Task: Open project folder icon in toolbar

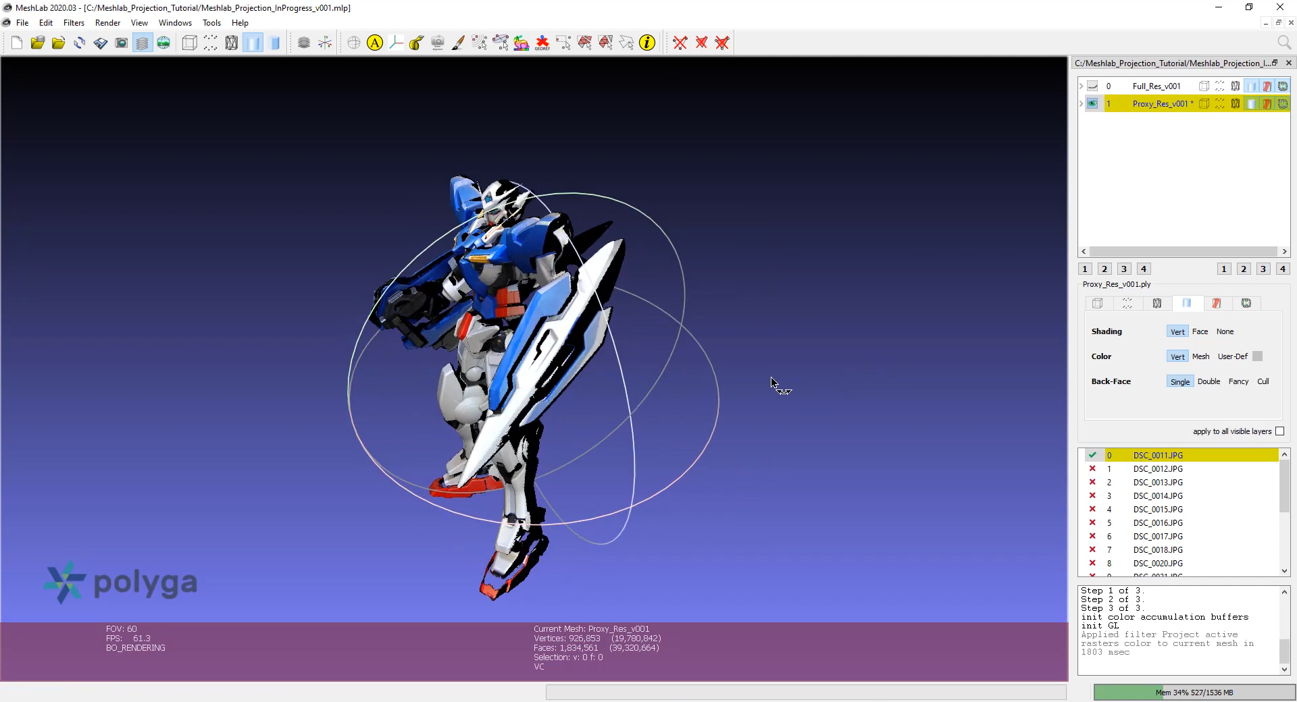Action: click(x=37, y=43)
